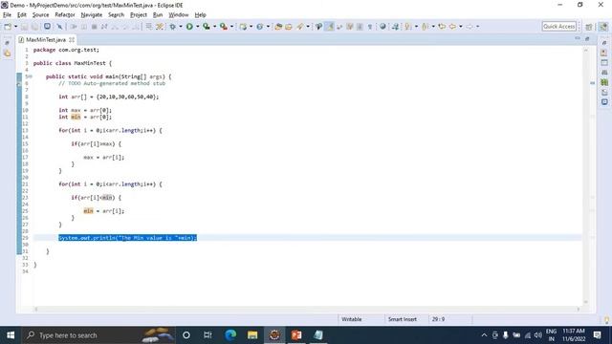Expand the Back history dropdown arrow
Viewport: 612px width, 344px height.
[461, 27]
